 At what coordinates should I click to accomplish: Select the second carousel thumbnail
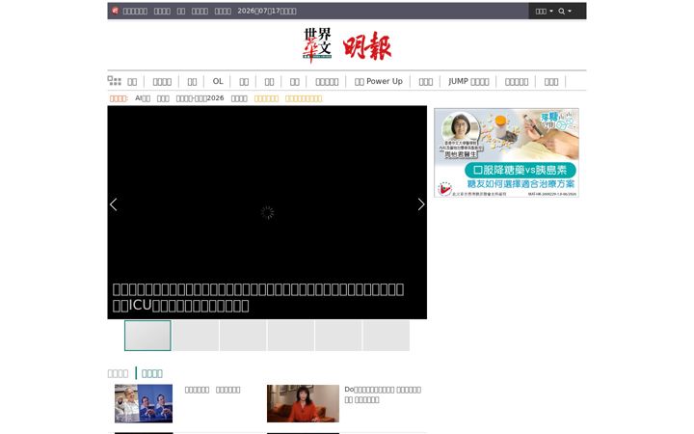pos(195,336)
